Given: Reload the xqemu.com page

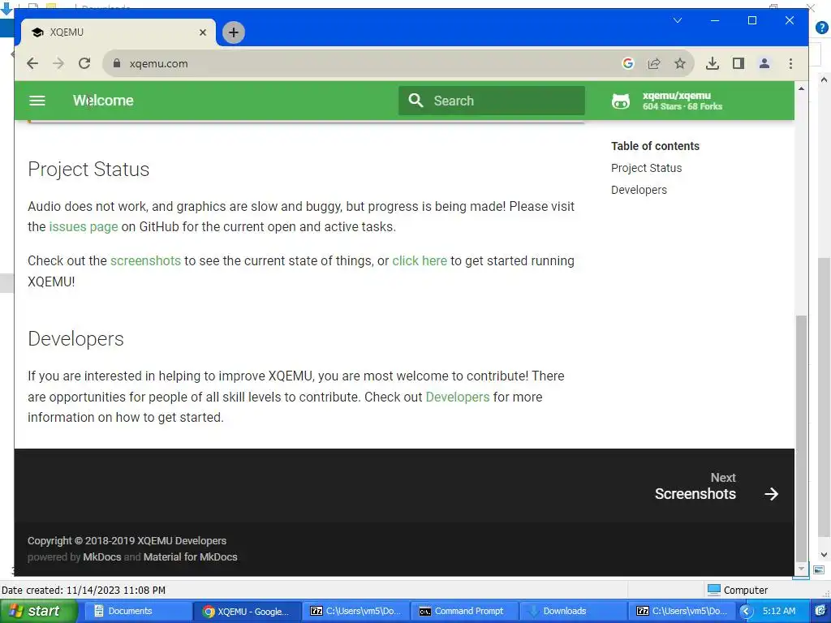Looking at the screenshot, I should [x=84, y=63].
